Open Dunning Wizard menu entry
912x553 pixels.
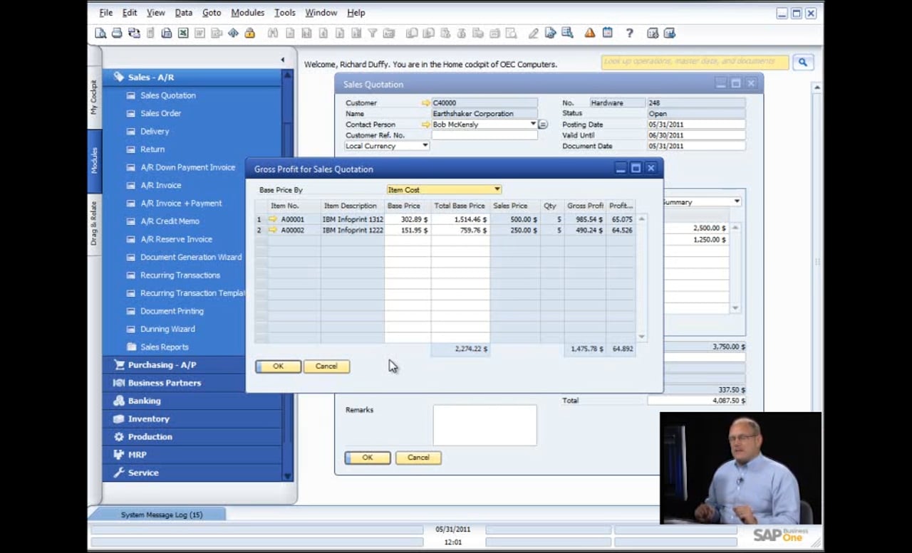[x=167, y=329]
